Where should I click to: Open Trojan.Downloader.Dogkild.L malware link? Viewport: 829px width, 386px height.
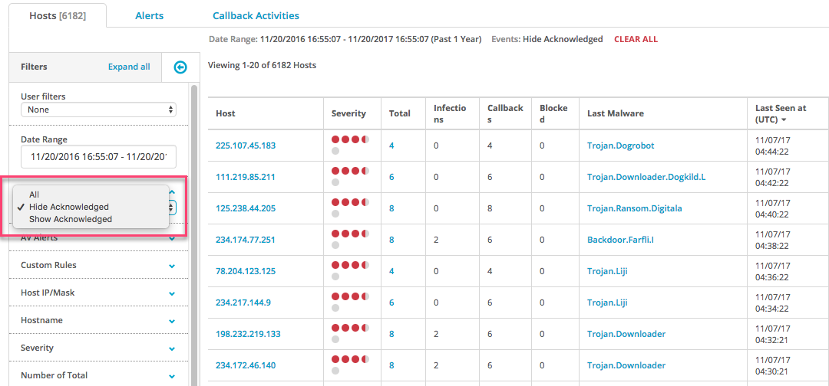click(646, 177)
